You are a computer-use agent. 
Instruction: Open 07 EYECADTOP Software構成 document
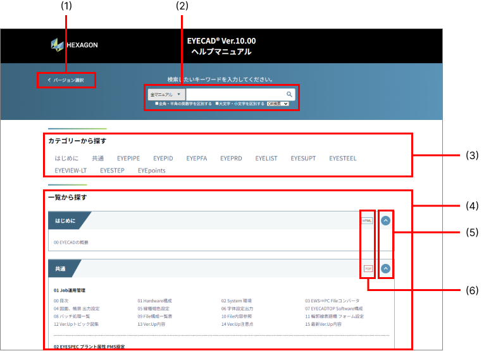click(334, 309)
